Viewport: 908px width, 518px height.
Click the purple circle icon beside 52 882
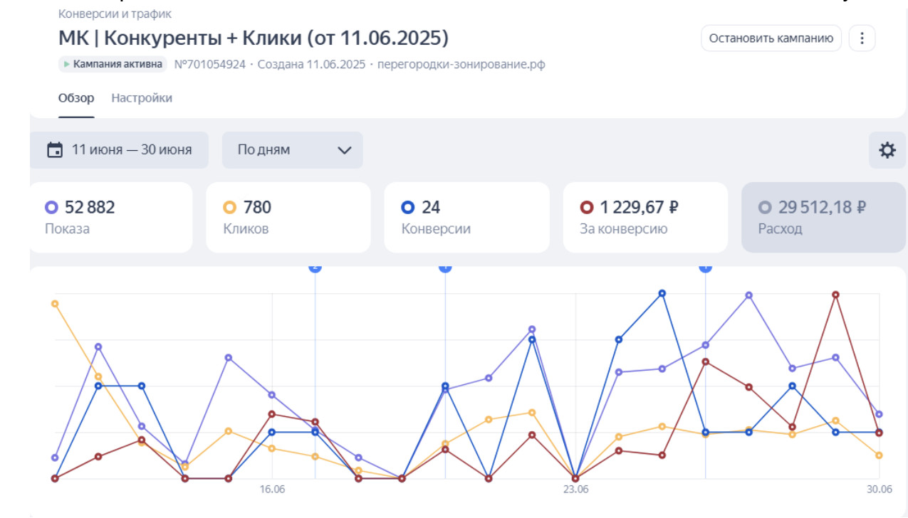(x=51, y=207)
